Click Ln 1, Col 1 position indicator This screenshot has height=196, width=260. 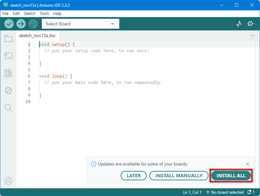pos(192,192)
